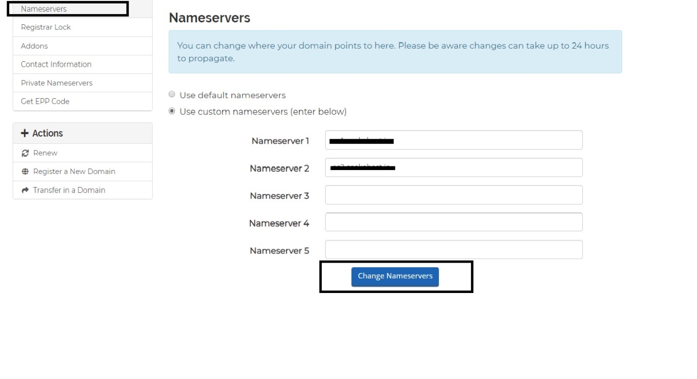Select Private Nameservers in sidebar
This screenshot has width=697, height=379.
pyautogui.click(x=82, y=83)
